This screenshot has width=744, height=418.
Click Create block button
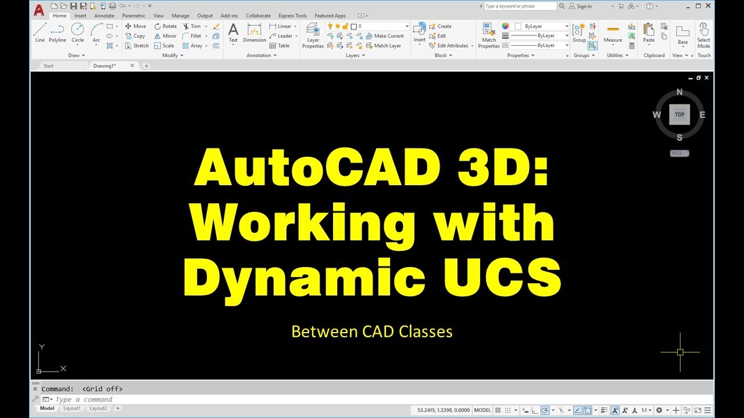(x=440, y=26)
